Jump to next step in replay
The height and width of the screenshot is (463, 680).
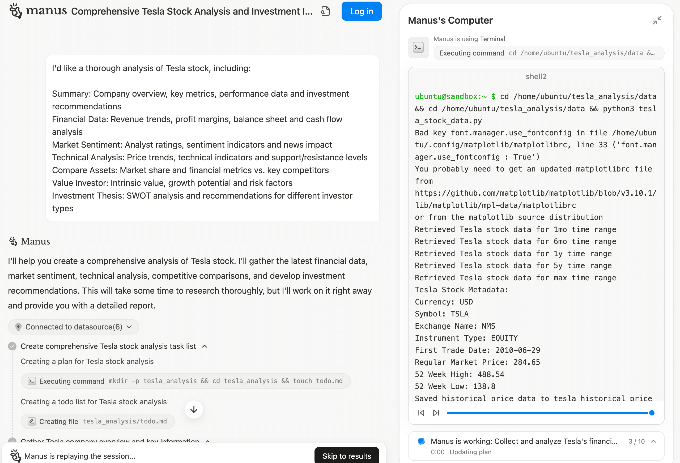(436, 413)
